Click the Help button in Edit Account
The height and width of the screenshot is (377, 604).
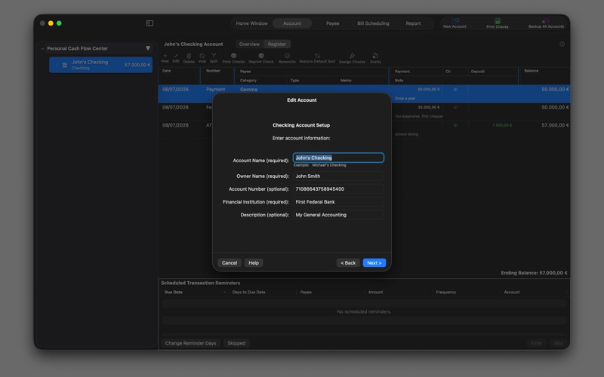click(254, 262)
